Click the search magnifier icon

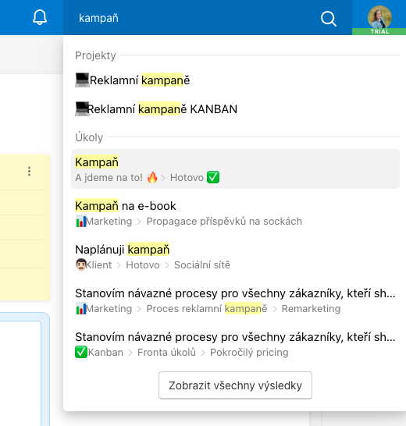click(x=329, y=19)
